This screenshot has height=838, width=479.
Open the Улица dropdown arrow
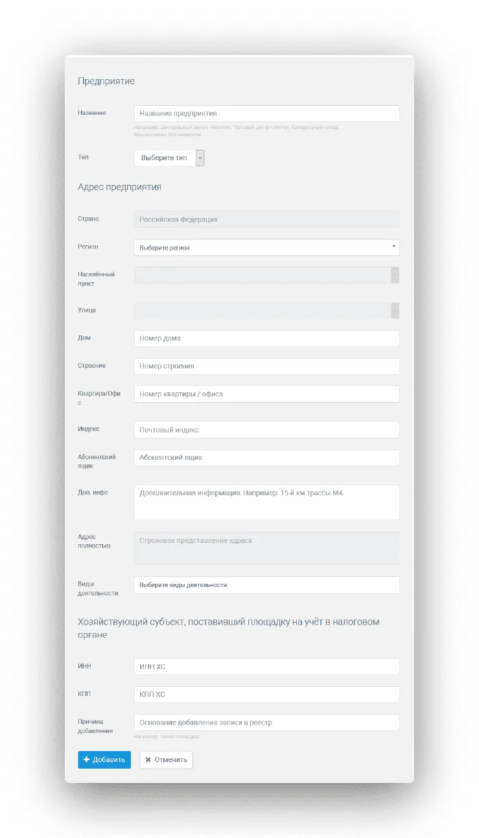click(x=395, y=311)
